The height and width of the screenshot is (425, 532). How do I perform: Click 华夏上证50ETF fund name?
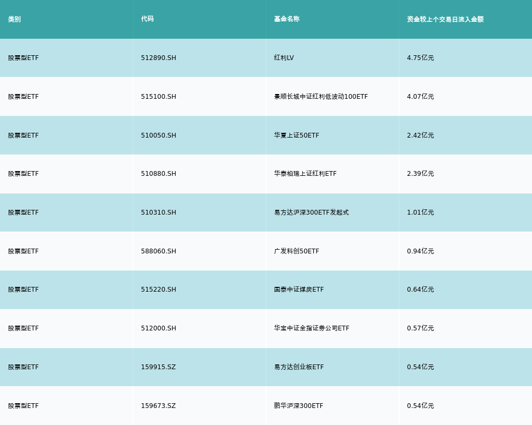(x=296, y=135)
